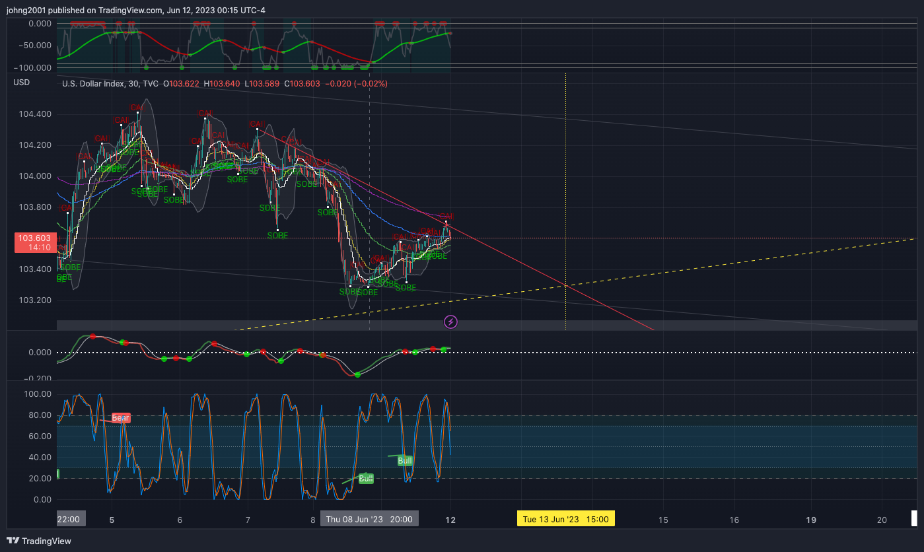Click the 'U.S. Dollar Index, 30, TVC' title
Image resolution: width=924 pixels, height=552 pixels.
[x=110, y=84]
